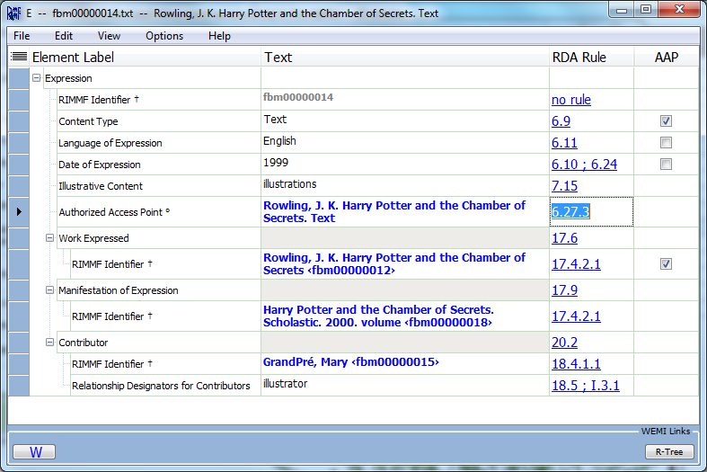Open linked manifestation record fbm00000018
707x472 pixels.
[x=378, y=316]
